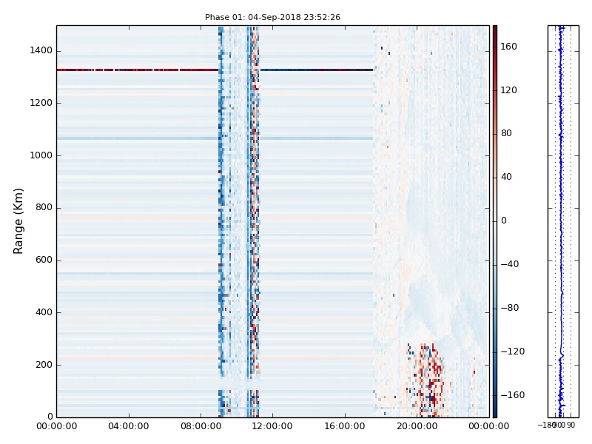
Task: Click the plot title 'Phase 01: 04-Sep-2018 23:52:26'
Action: pos(272,17)
